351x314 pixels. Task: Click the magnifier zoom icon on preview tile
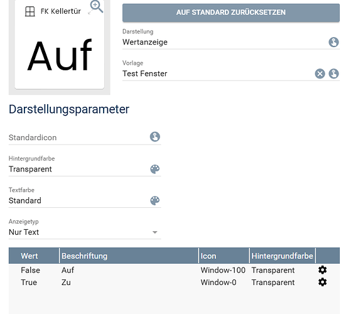(97, 6)
